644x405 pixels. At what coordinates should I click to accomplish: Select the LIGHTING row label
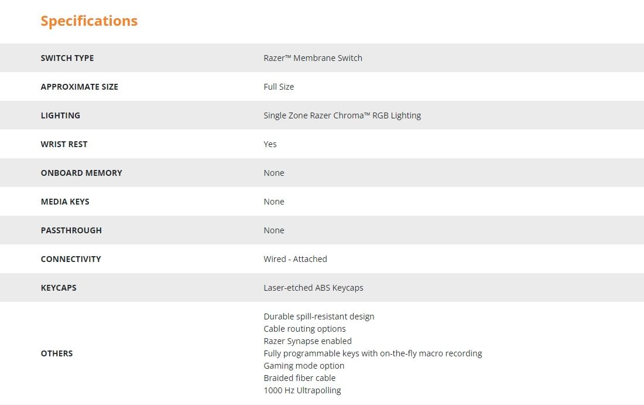tap(60, 115)
